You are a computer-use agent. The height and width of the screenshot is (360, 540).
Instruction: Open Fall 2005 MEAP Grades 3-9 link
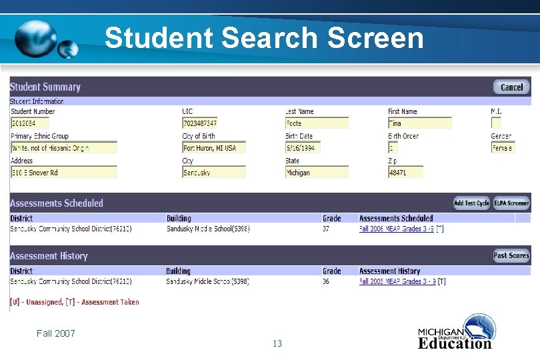click(397, 281)
